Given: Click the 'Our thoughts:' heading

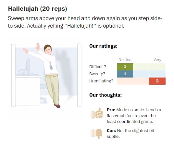Looking at the screenshot, I should [106, 95].
